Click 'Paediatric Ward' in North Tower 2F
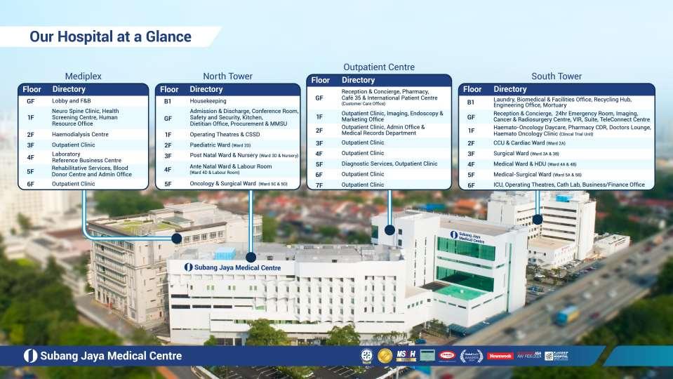 coord(220,145)
